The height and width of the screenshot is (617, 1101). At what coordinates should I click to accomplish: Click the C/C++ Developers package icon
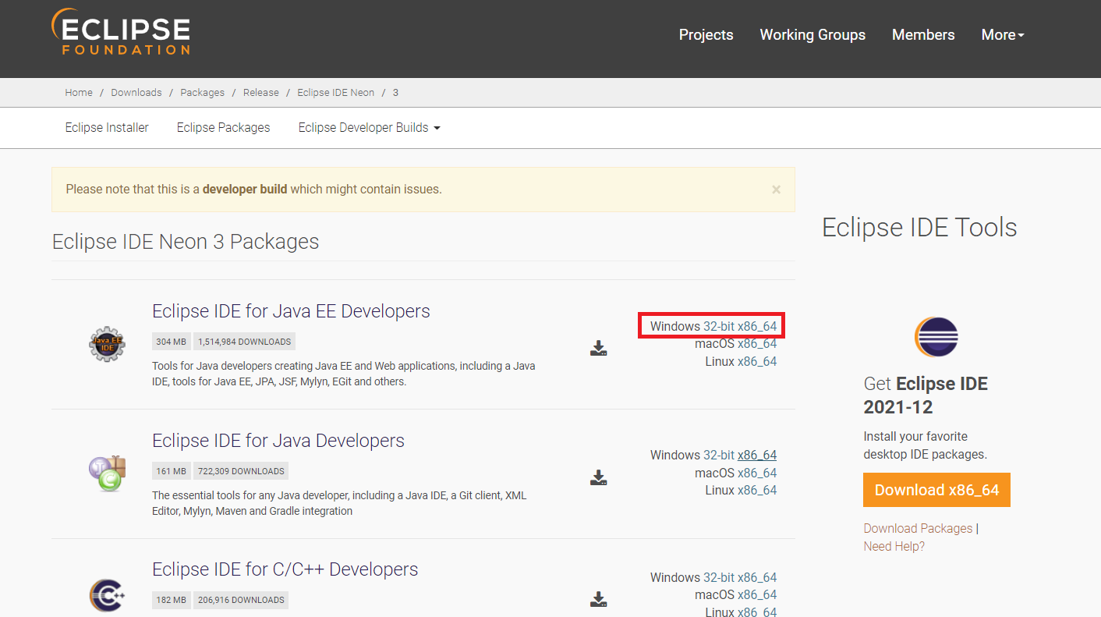tap(107, 597)
